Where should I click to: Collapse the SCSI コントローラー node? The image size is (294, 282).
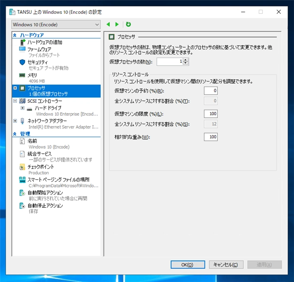click(x=15, y=101)
